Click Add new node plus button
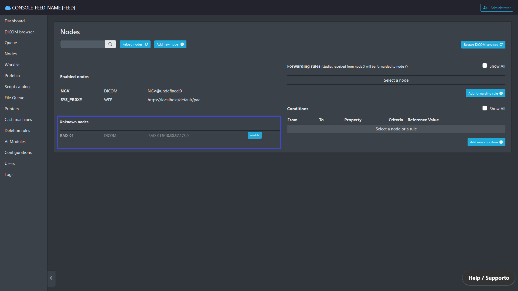 (x=170, y=44)
